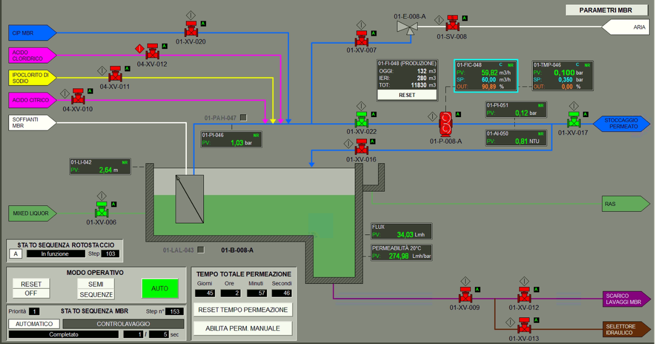The height and width of the screenshot is (344, 655).
Task: Navigate to RAS destination arrow
Action: pos(626,204)
